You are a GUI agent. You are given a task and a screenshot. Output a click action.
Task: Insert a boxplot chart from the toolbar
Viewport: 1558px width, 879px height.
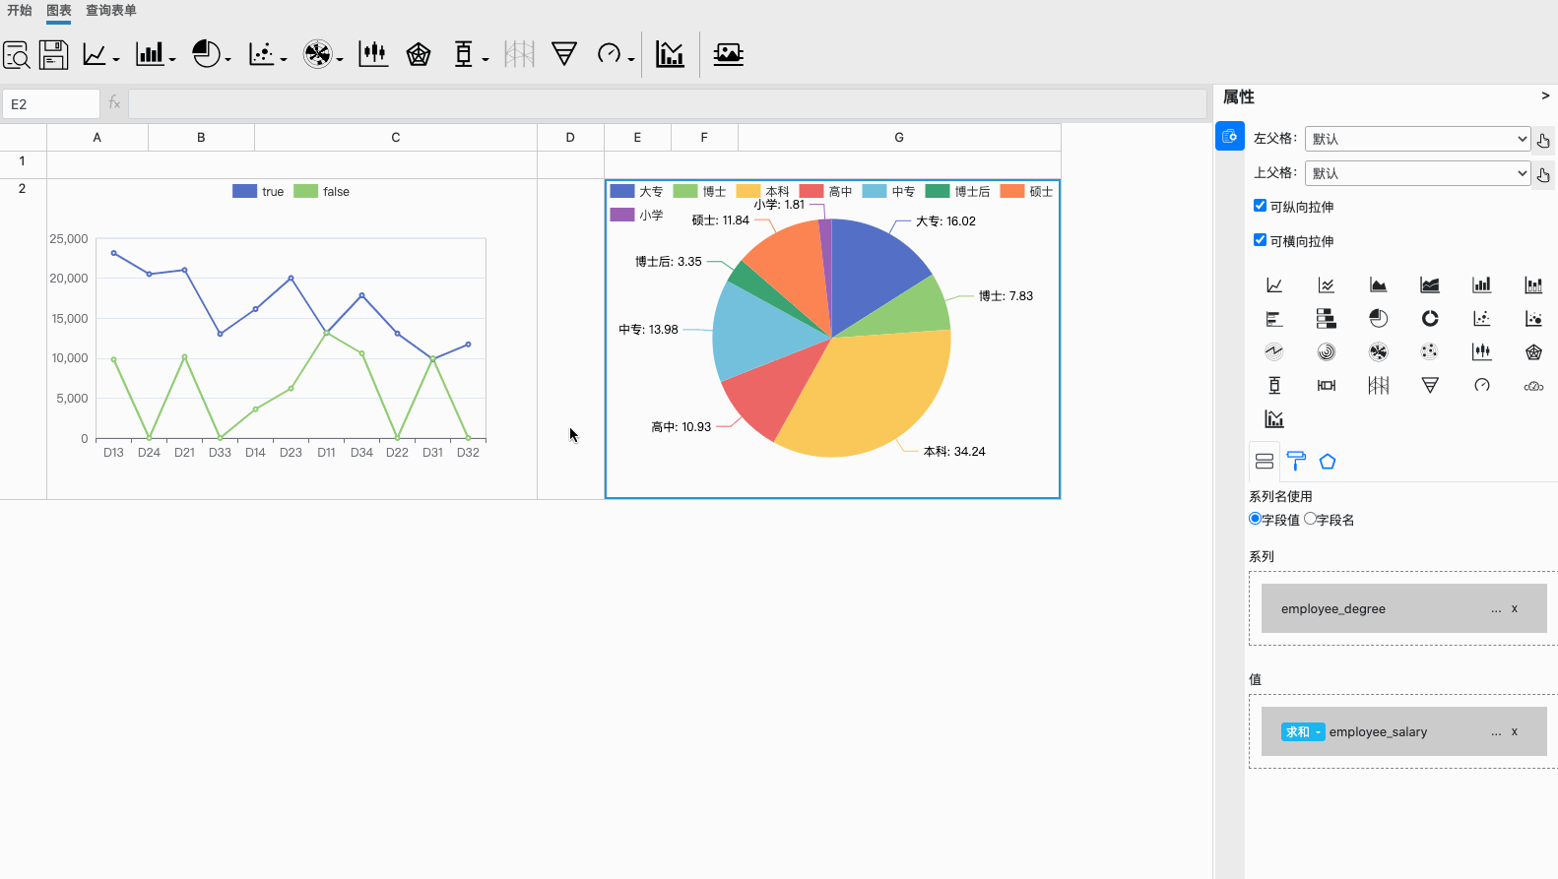[x=463, y=54]
